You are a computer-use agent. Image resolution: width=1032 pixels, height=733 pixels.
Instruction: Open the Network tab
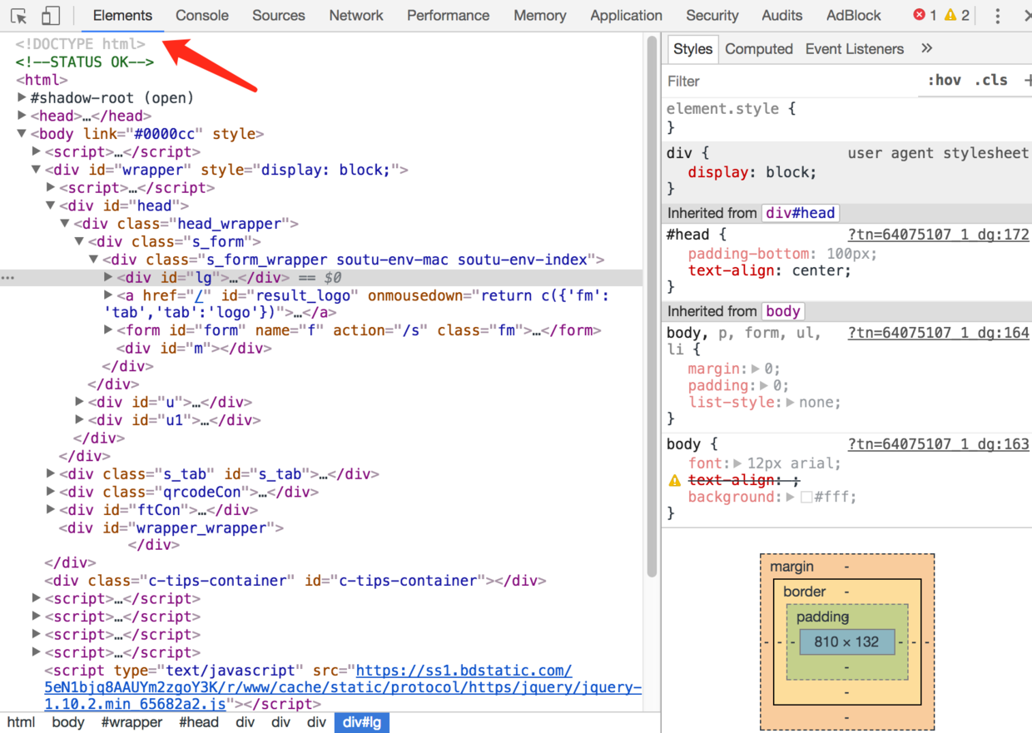coord(356,15)
